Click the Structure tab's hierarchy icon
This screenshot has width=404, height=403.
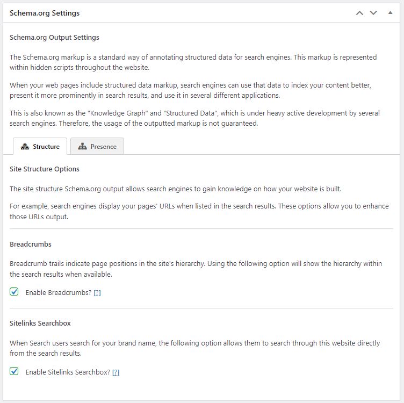tap(25, 147)
